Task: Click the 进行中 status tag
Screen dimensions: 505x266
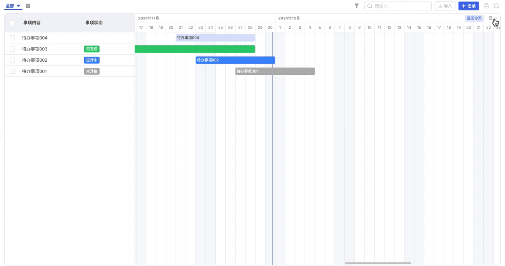Action: pyautogui.click(x=92, y=60)
